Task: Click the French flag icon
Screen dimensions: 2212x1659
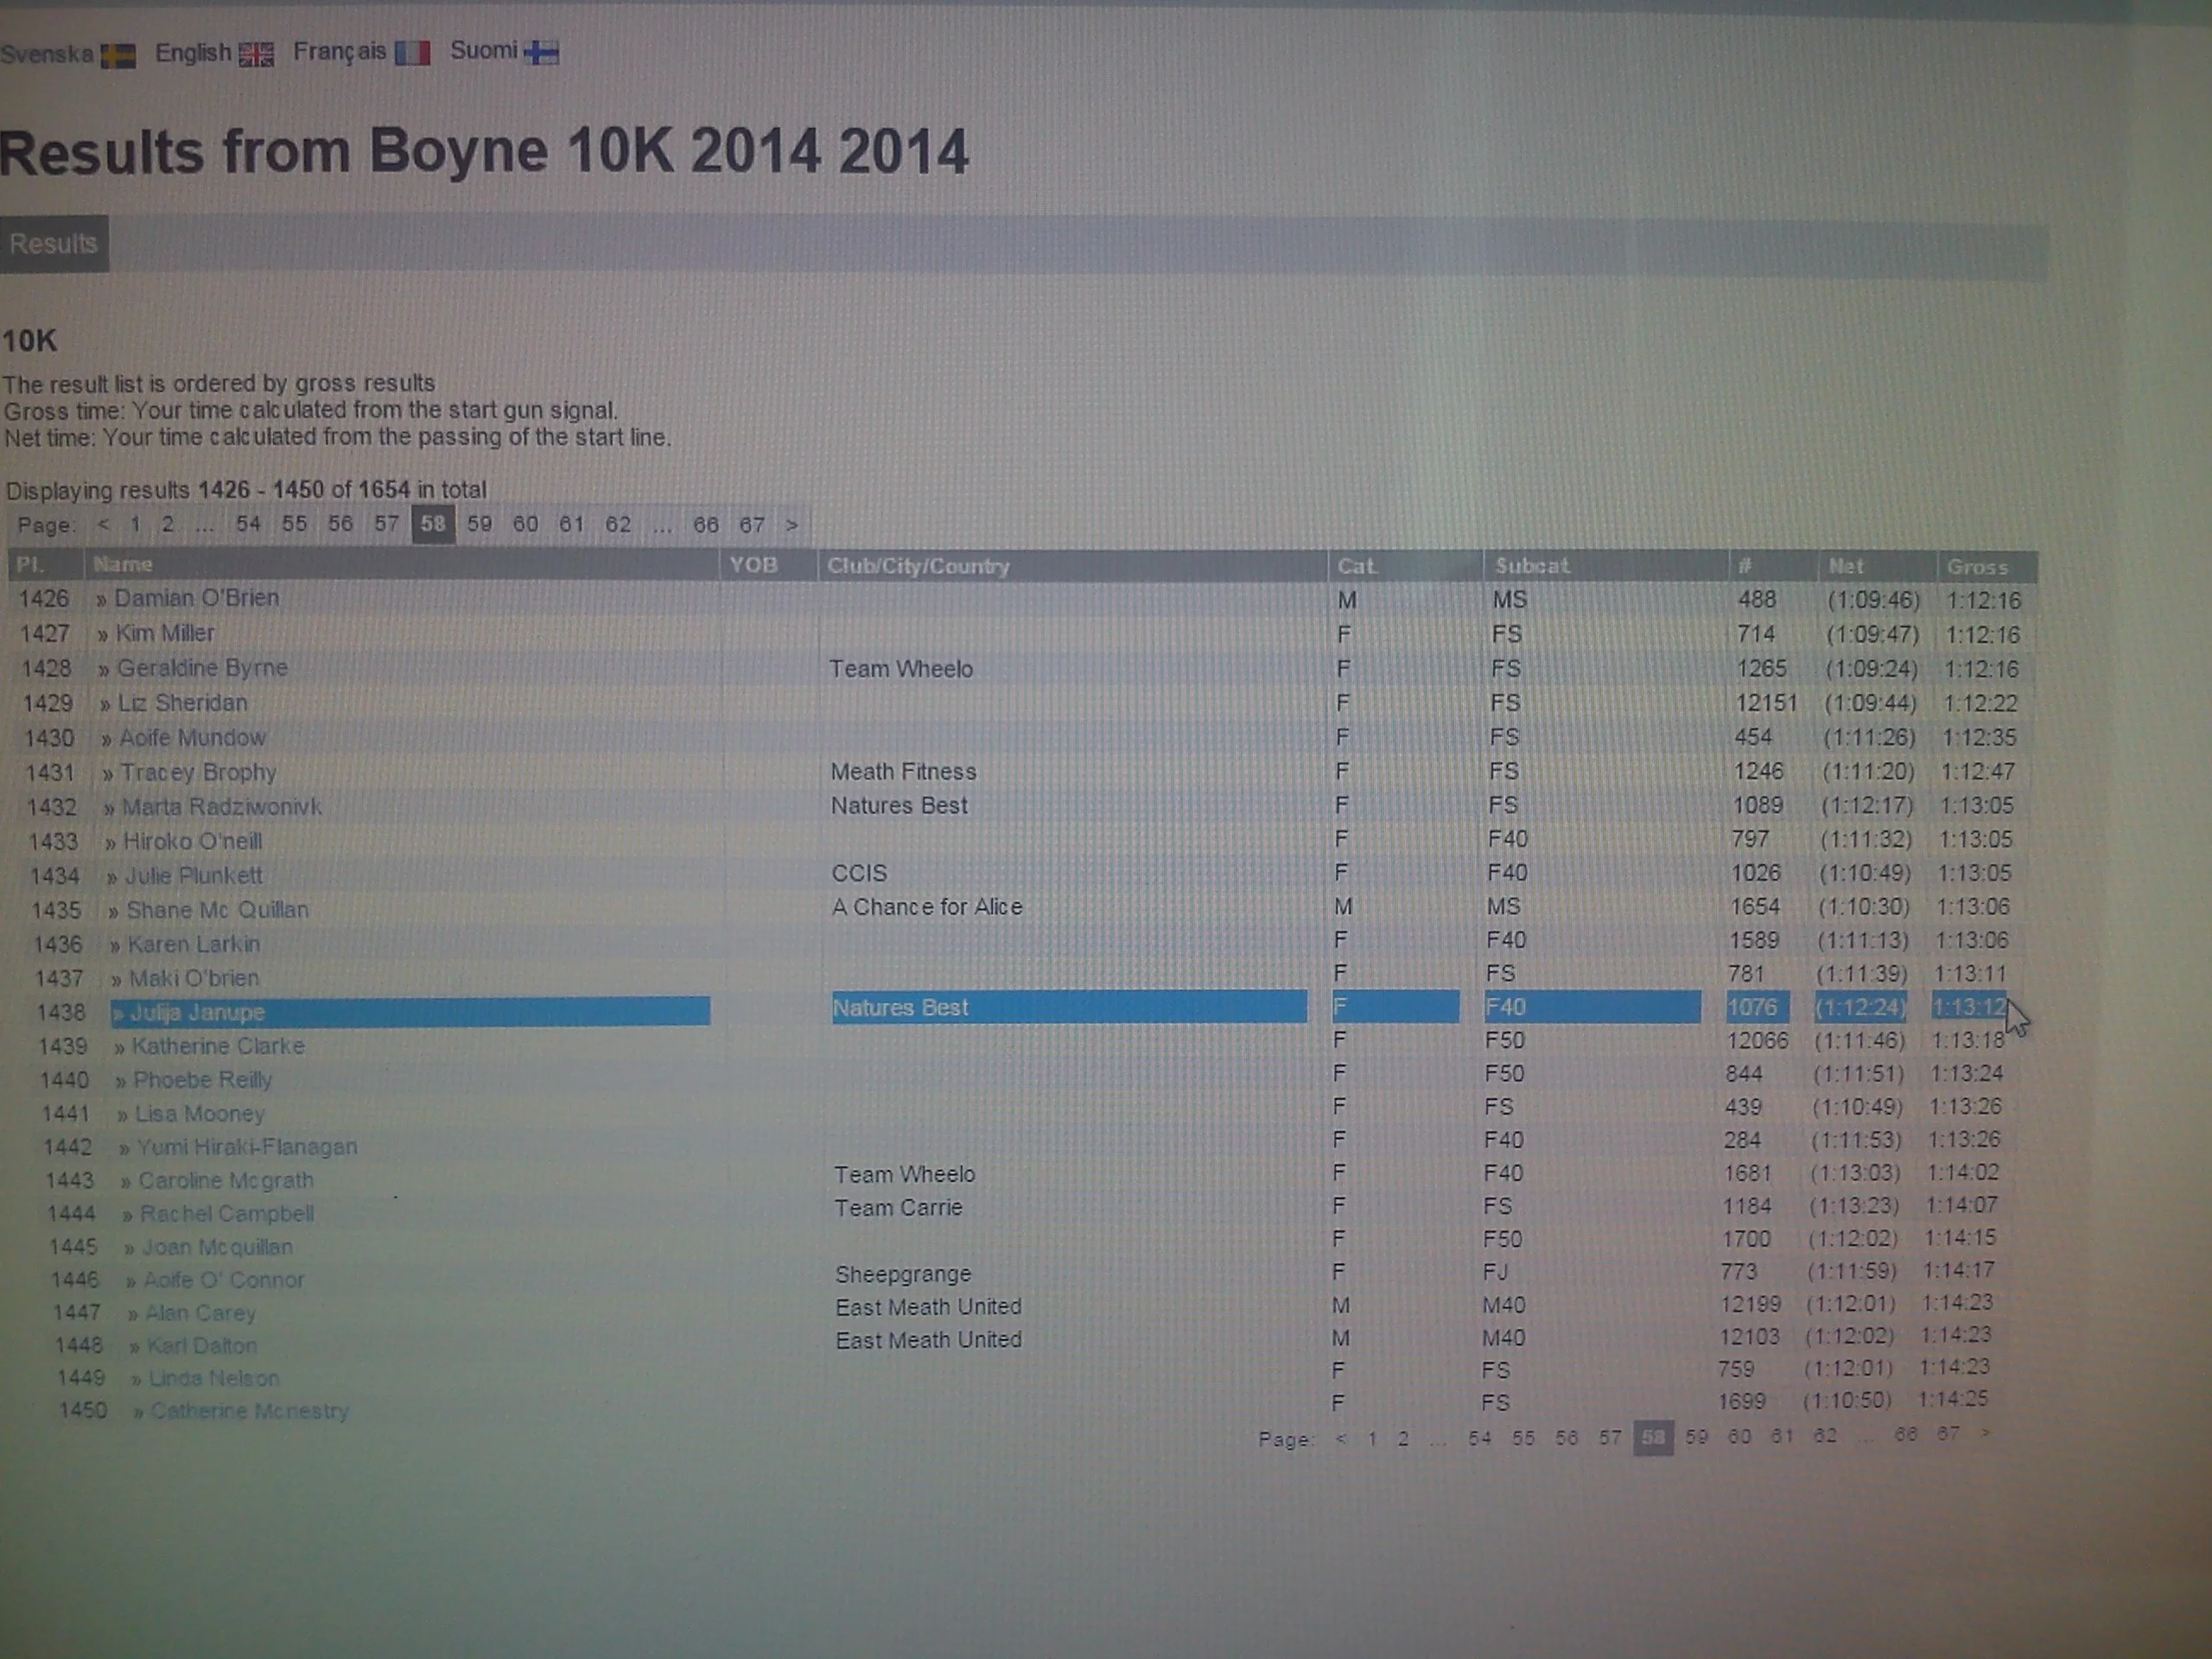Action: click(412, 53)
